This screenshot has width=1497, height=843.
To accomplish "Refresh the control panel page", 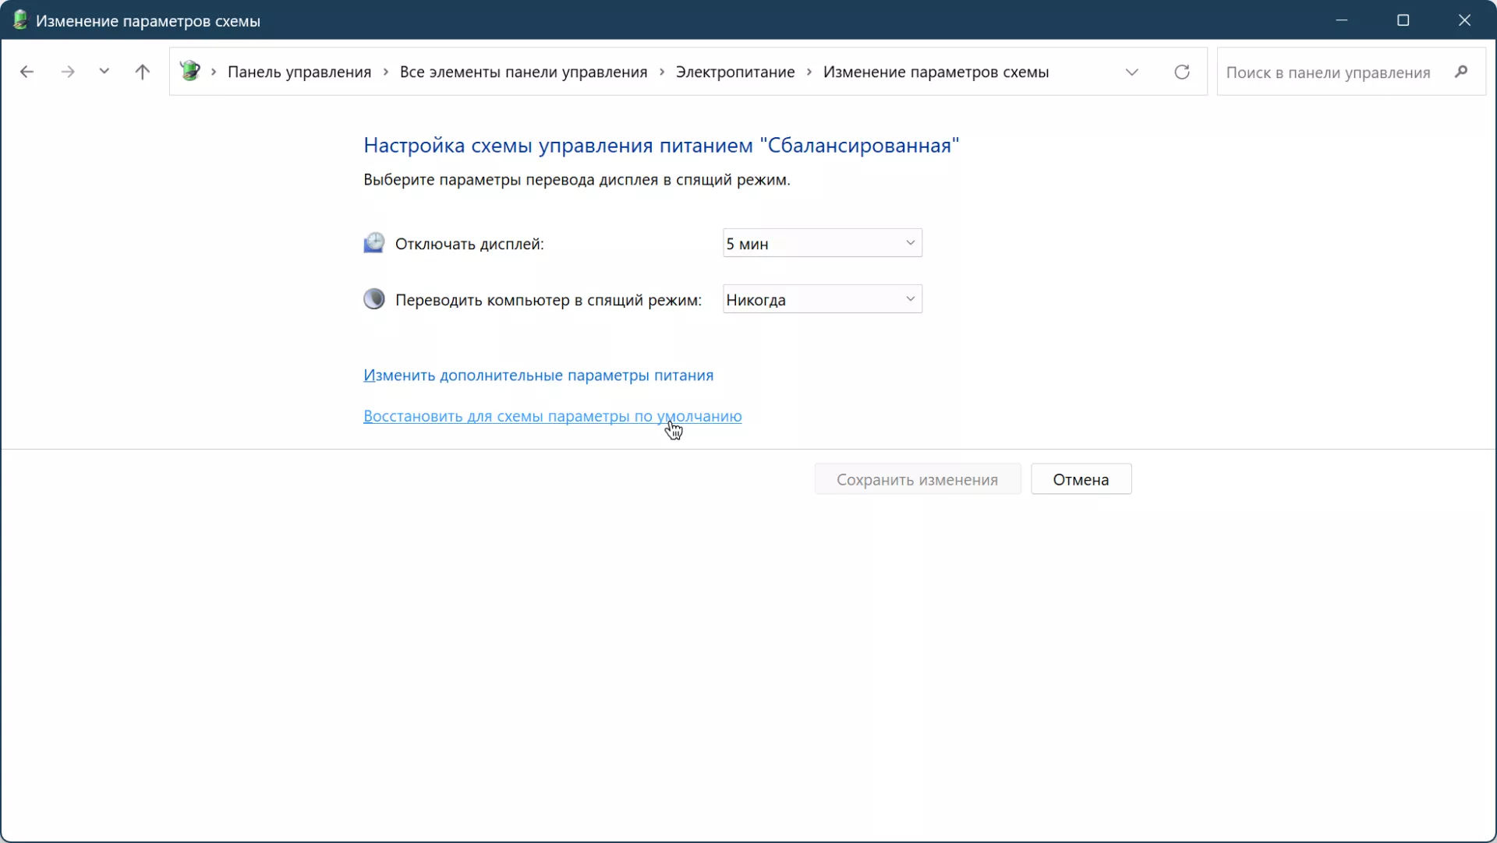I will pos(1181,72).
